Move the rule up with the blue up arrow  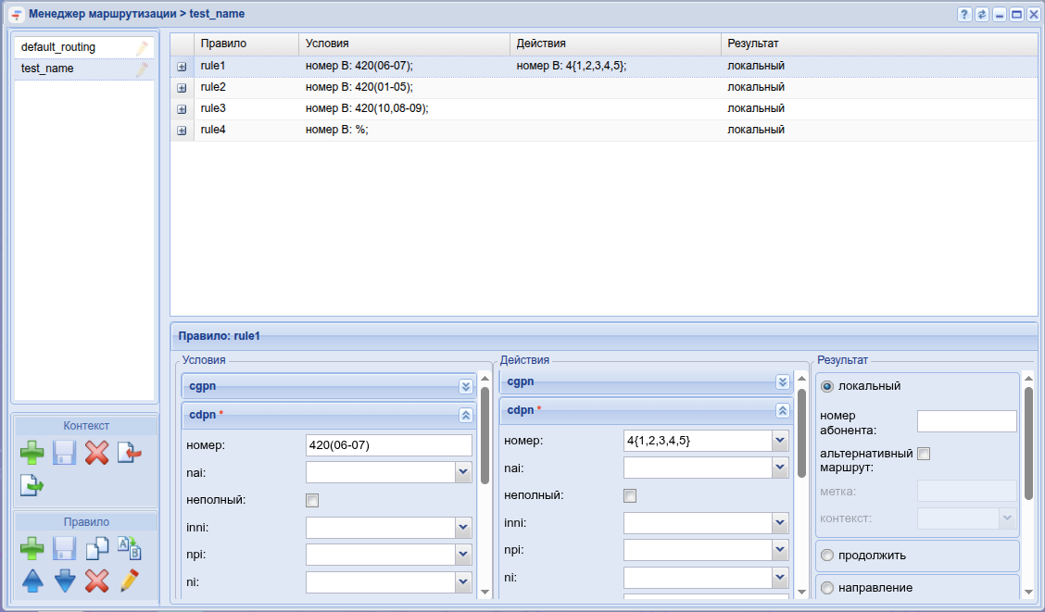pos(32,581)
